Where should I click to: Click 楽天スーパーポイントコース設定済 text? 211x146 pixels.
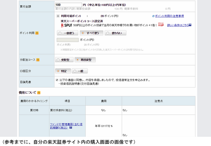[82, 21]
